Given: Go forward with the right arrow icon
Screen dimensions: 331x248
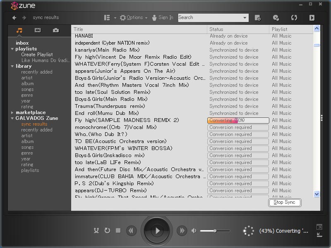Looking at the screenshot, I should [24, 18].
